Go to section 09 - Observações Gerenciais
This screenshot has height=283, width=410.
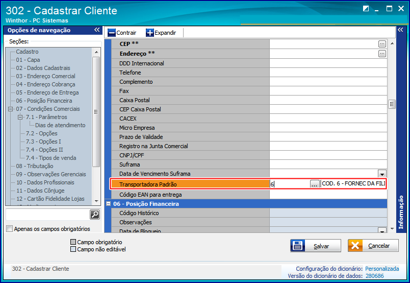[x=51, y=174]
